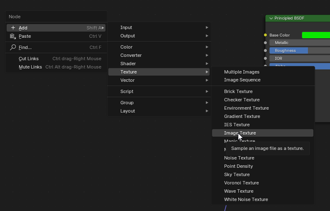The image size is (330, 211).
Task: Click the Metallic input socket dot
Action: 265,43
